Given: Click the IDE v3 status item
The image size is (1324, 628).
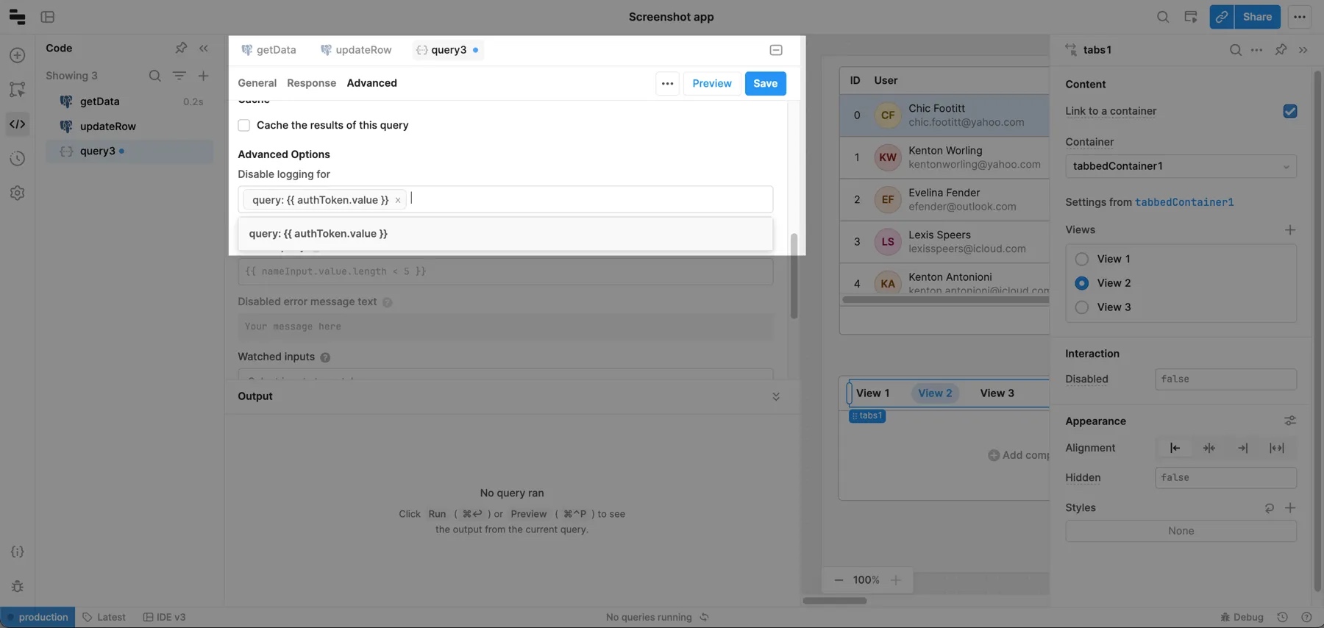Looking at the screenshot, I should [x=164, y=617].
